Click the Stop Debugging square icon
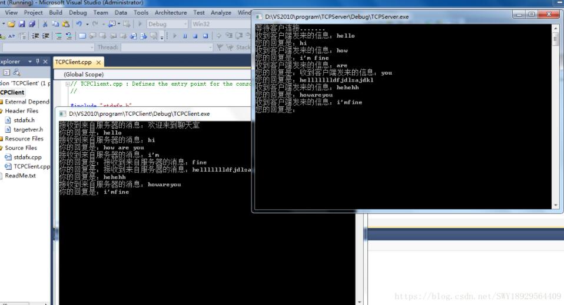 195,36
